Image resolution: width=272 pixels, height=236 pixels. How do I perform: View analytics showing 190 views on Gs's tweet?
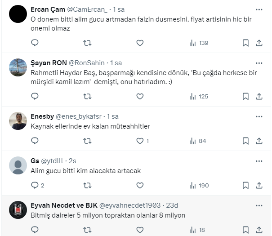click(197, 185)
